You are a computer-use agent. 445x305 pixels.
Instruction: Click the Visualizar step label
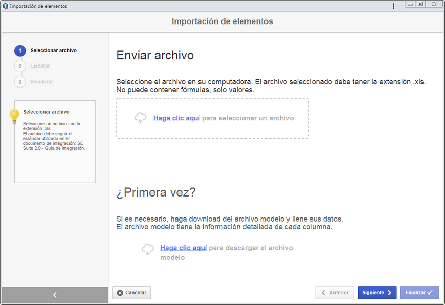click(x=42, y=82)
